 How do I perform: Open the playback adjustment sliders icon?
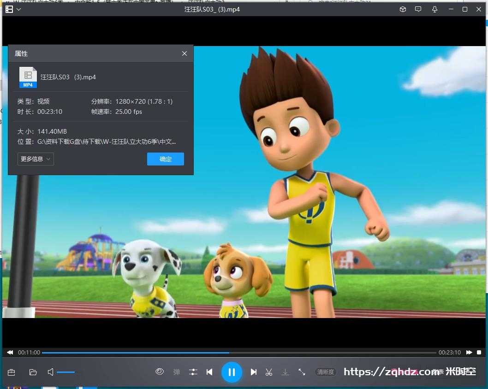coord(193,372)
